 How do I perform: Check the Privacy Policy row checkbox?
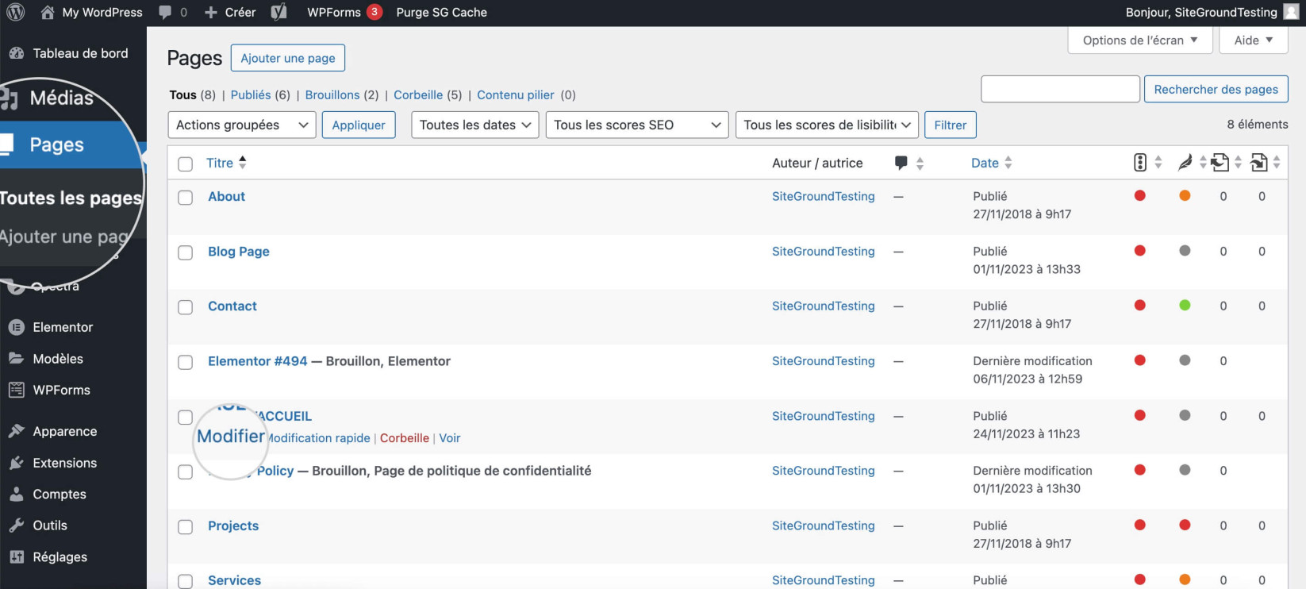[186, 472]
